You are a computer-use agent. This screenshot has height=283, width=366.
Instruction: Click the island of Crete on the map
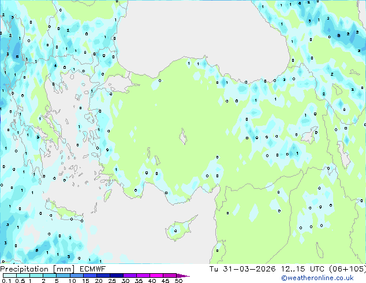(x=64, y=211)
